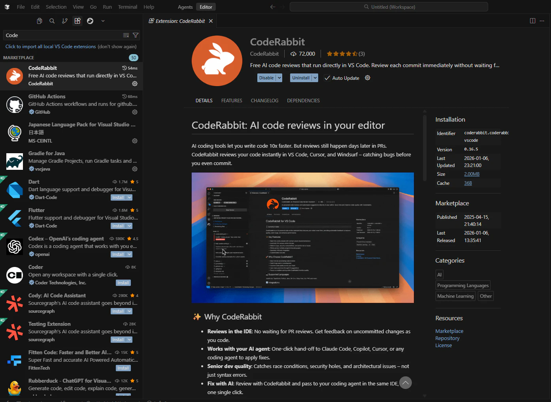Open Install dropdown arrow for Cody
551x402 pixels.
(x=129, y=311)
